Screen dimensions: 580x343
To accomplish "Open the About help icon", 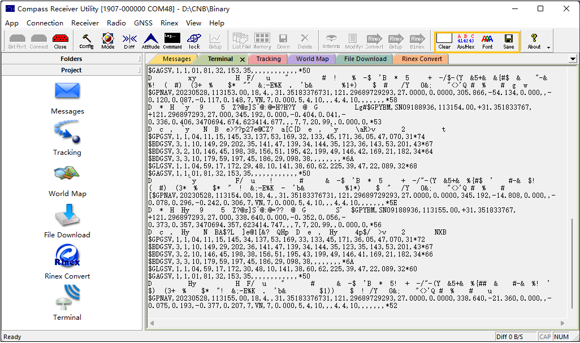I will coord(534,41).
